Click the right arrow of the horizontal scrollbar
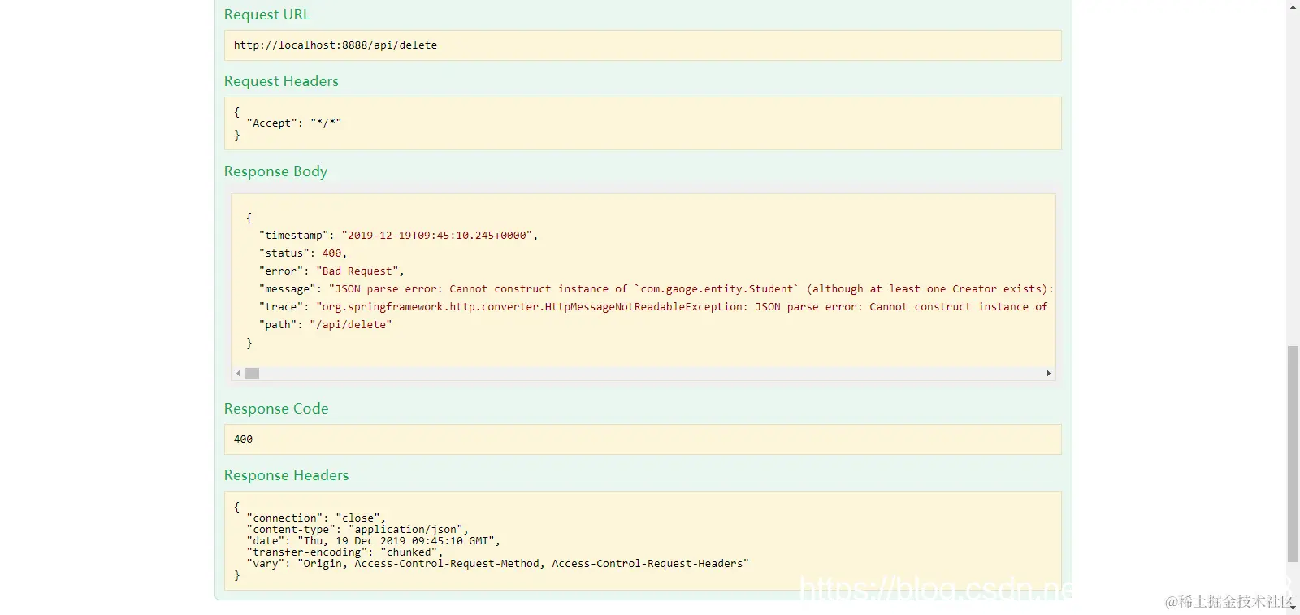This screenshot has width=1300, height=615. [1049, 374]
